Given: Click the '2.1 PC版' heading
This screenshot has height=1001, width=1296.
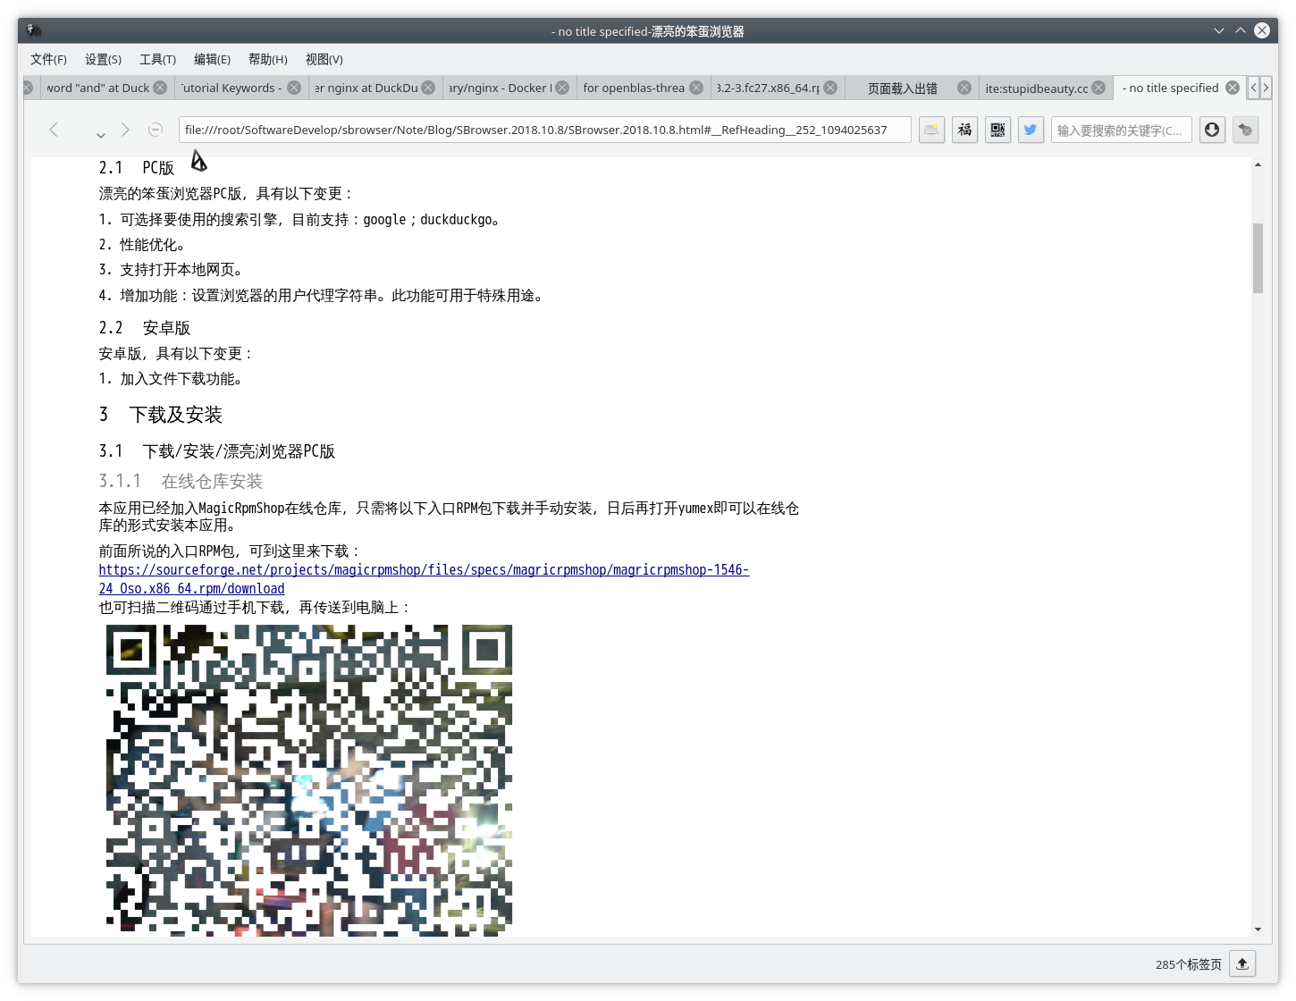Looking at the screenshot, I should click(137, 168).
